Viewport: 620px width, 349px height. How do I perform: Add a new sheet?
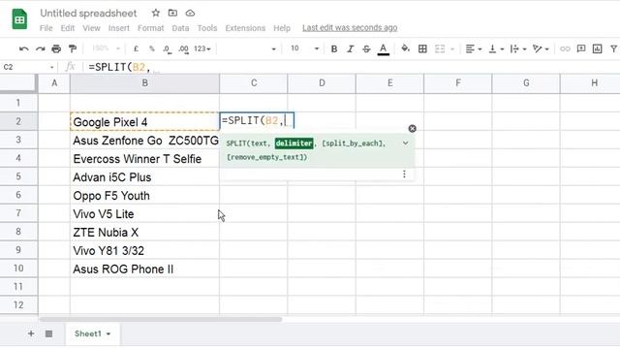pyautogui.click(x=31, y=333)
